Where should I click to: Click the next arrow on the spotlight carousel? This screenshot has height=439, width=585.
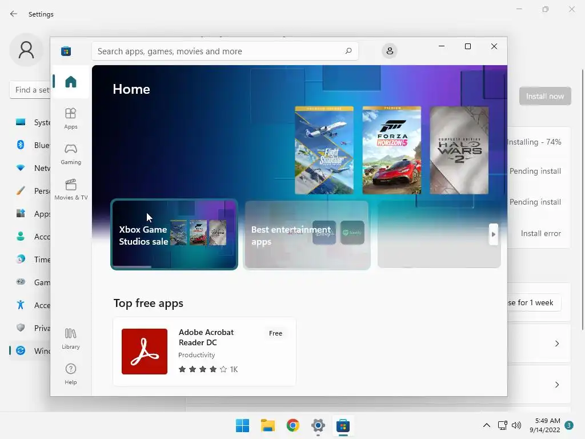pyautogui.click(x=493, y=234)
